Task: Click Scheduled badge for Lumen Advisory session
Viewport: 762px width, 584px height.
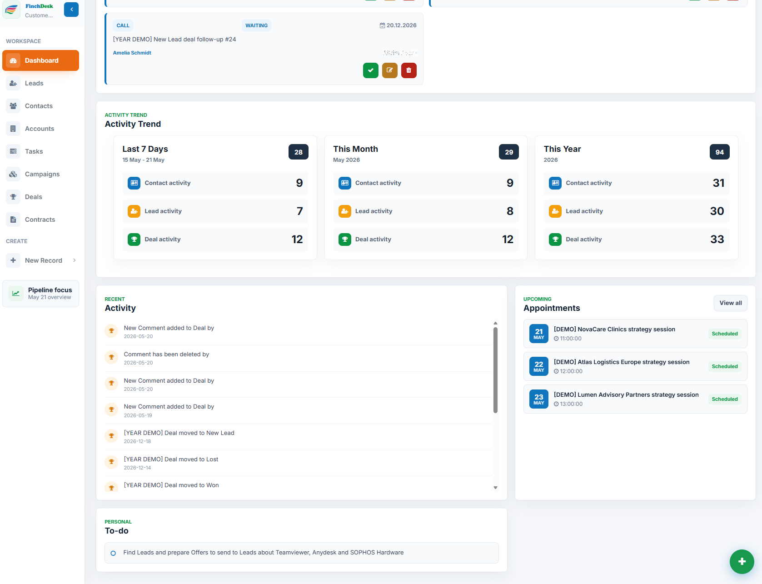Action: pyautogui.click(x=725, y=399)
